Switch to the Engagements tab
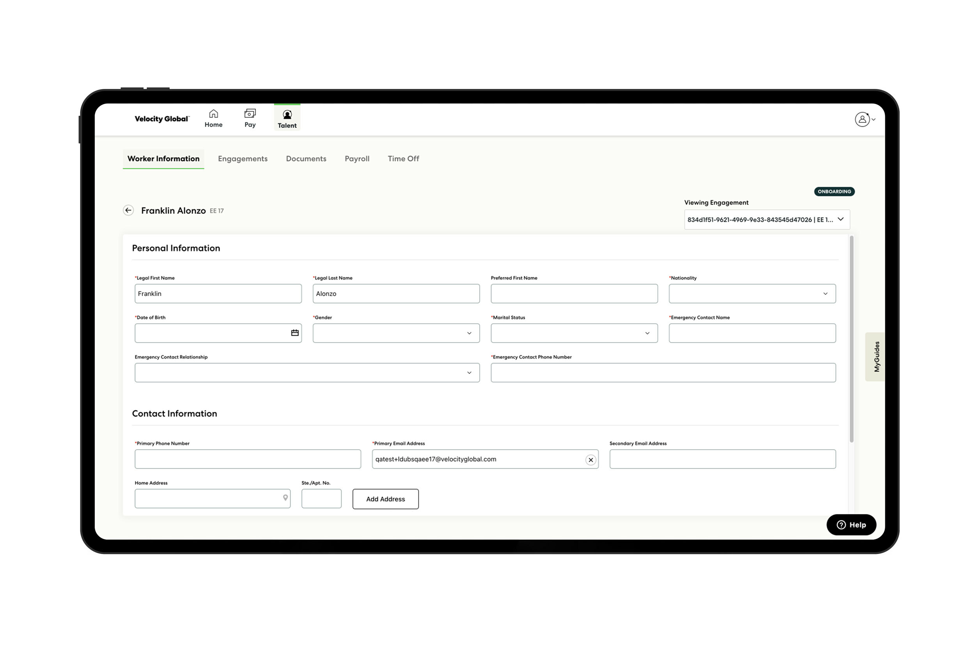 (x=243, y=159)
